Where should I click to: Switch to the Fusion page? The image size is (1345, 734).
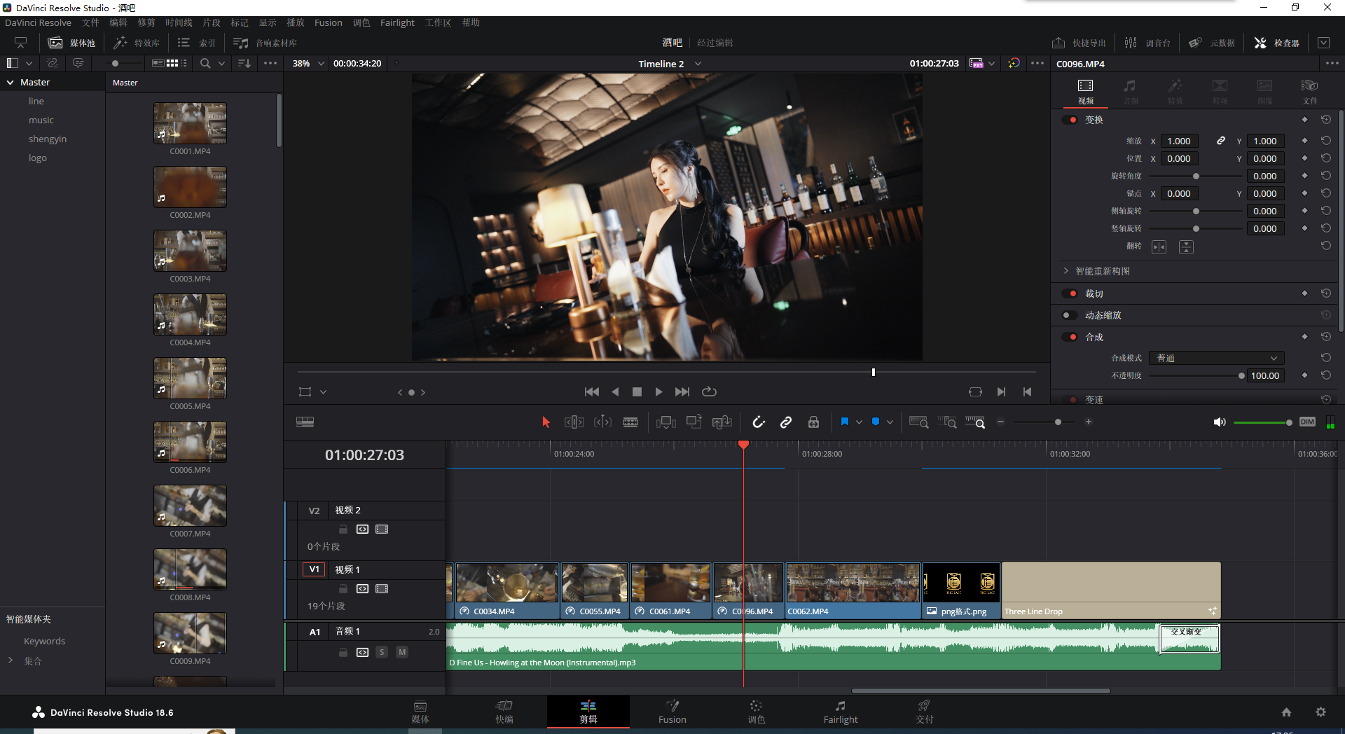tap(672, 712)
